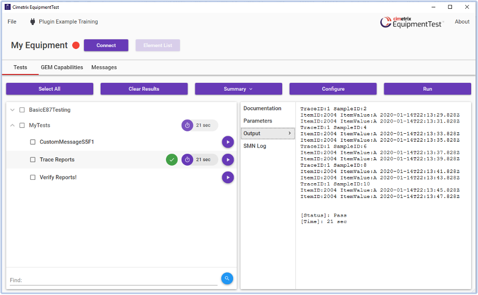The image size is (478, 295).
Task: Open the Summary dropdown
Action: pos(239,89)
